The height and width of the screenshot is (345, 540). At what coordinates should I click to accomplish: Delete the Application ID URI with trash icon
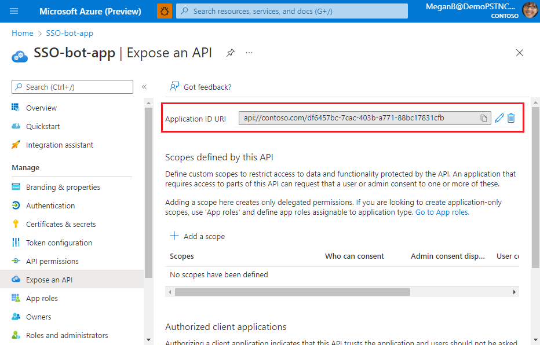pyautogui.click(x=511, y=118)
